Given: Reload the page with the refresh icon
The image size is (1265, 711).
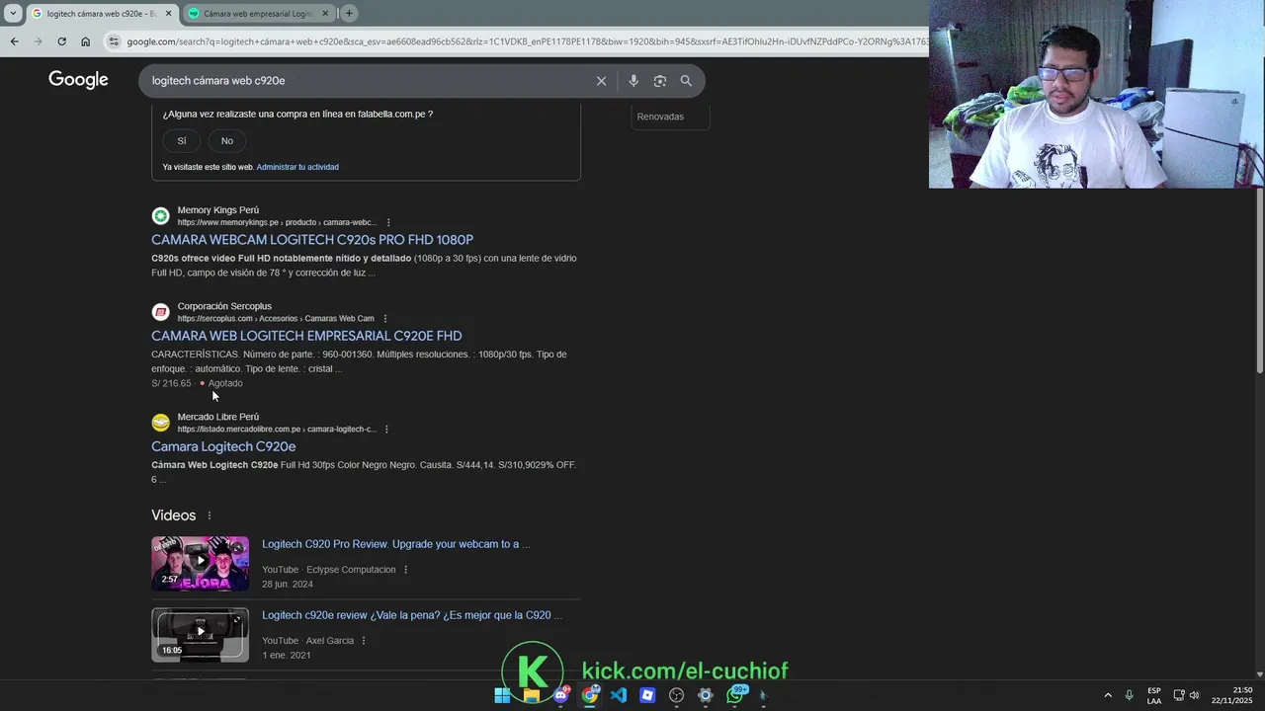Looking at the screenshot, I should point(61,41).
